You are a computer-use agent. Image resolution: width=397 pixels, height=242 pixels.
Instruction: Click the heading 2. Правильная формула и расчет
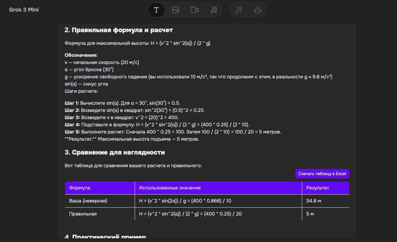(x=118, y=30)
